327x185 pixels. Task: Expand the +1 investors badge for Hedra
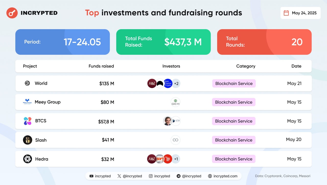pos(176,159)
